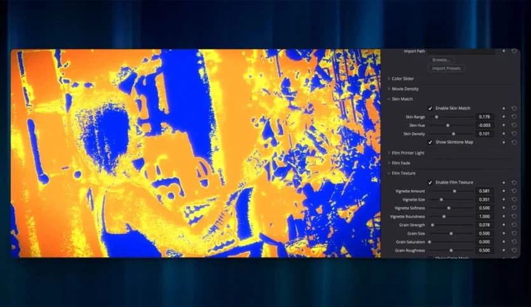The image size is (531, 307).
Task: Reset Skin Hue to default
Action: [513, 126]
